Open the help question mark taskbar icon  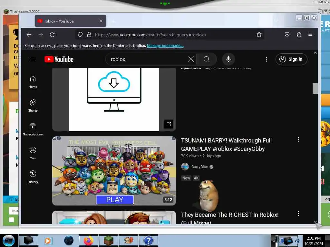click(x=148, y=241)
